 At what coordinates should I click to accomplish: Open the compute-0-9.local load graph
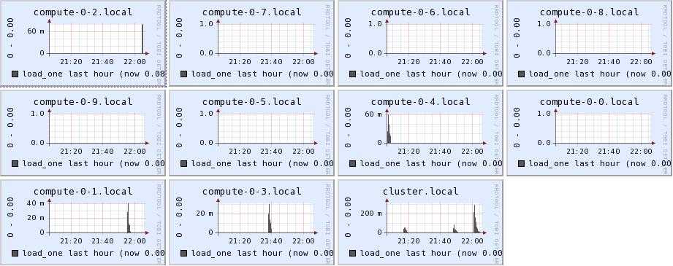point(83,133)
